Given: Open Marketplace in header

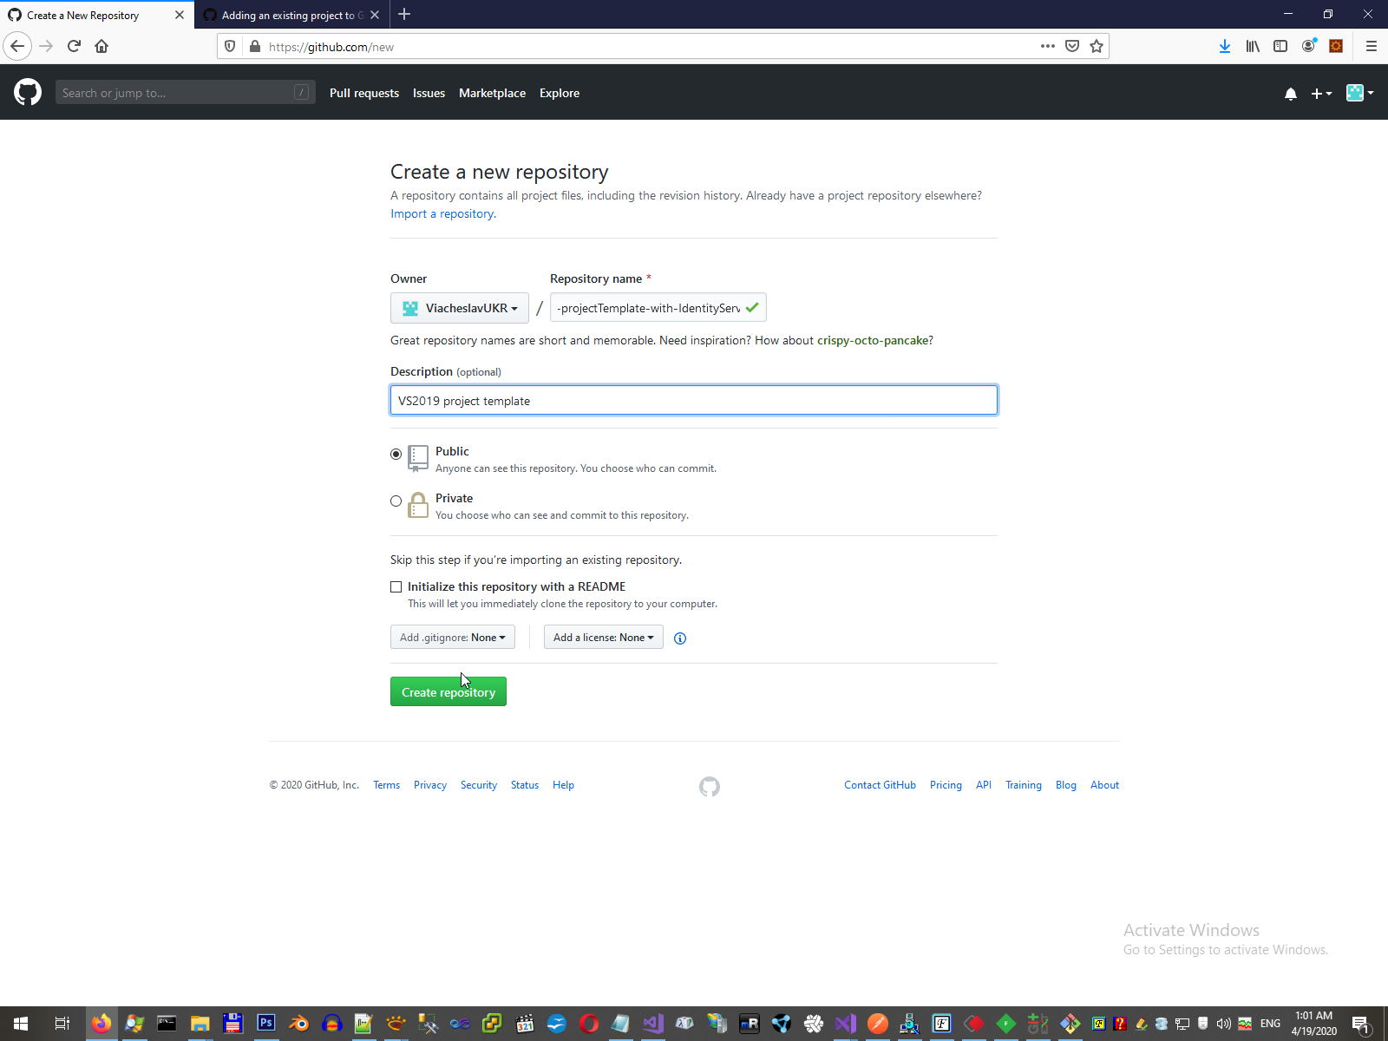Looking at the screenshot, I should point(492,93).
